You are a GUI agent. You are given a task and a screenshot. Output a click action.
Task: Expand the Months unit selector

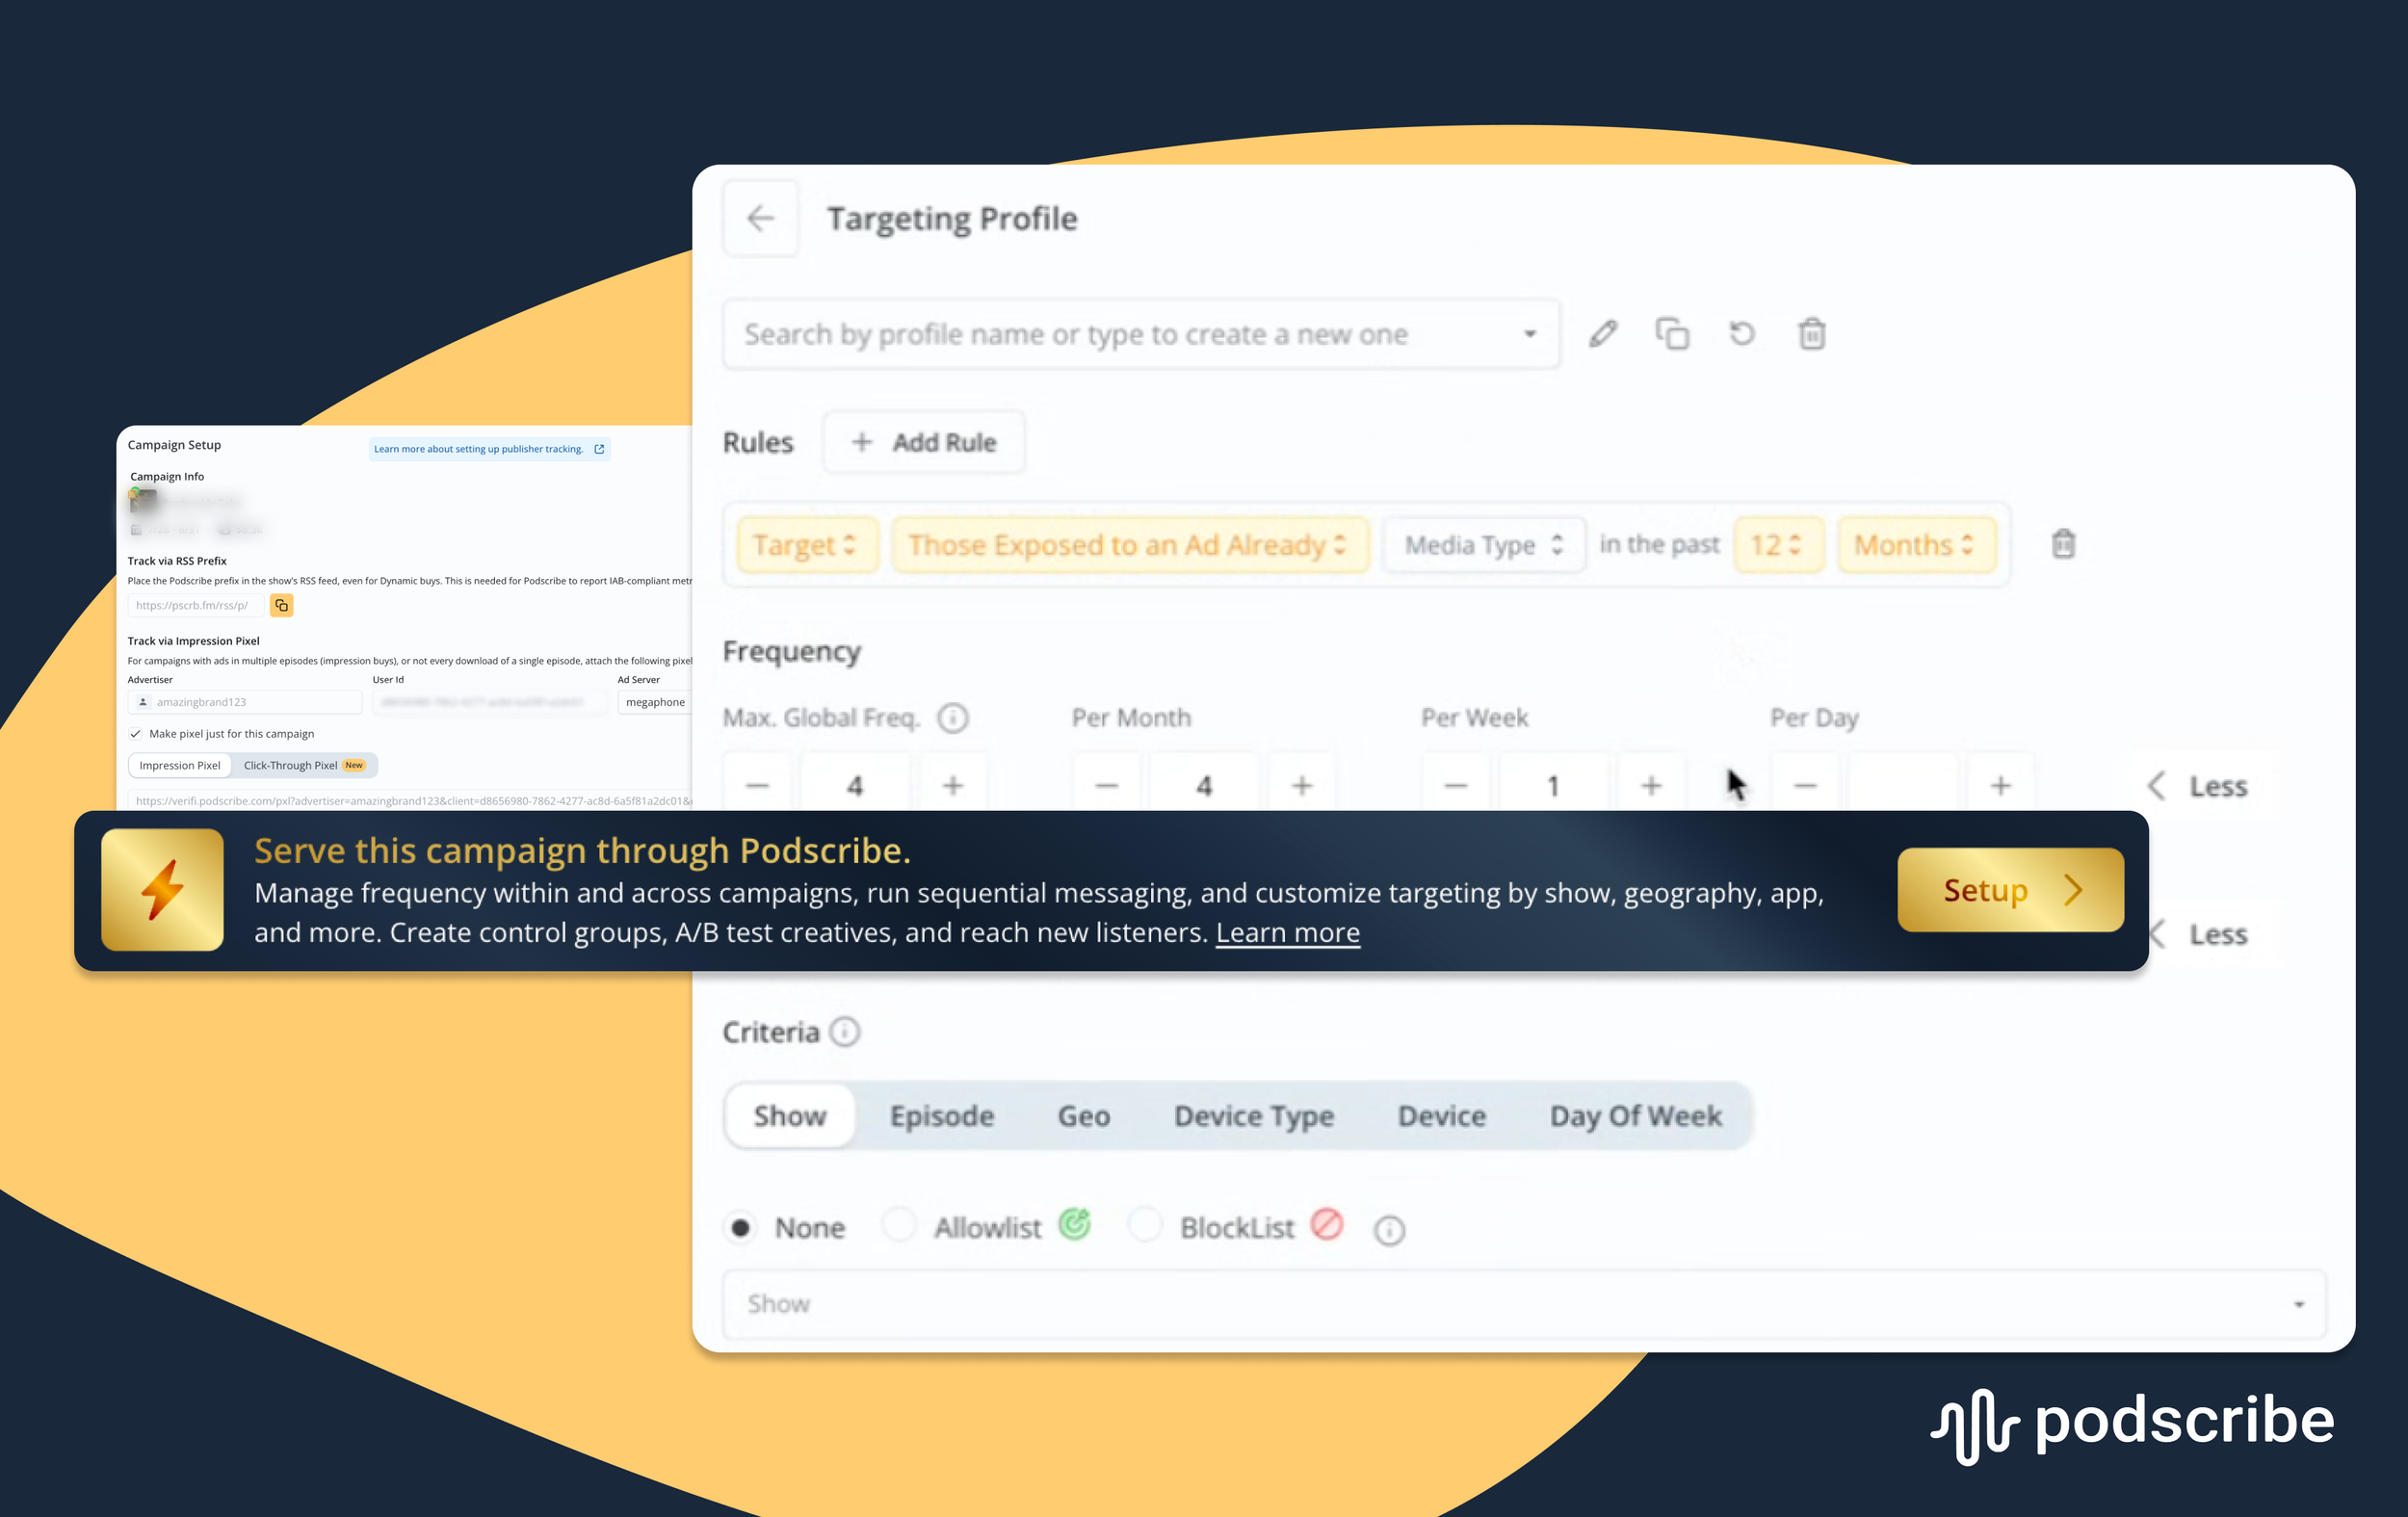click(x=1914, y=545)
